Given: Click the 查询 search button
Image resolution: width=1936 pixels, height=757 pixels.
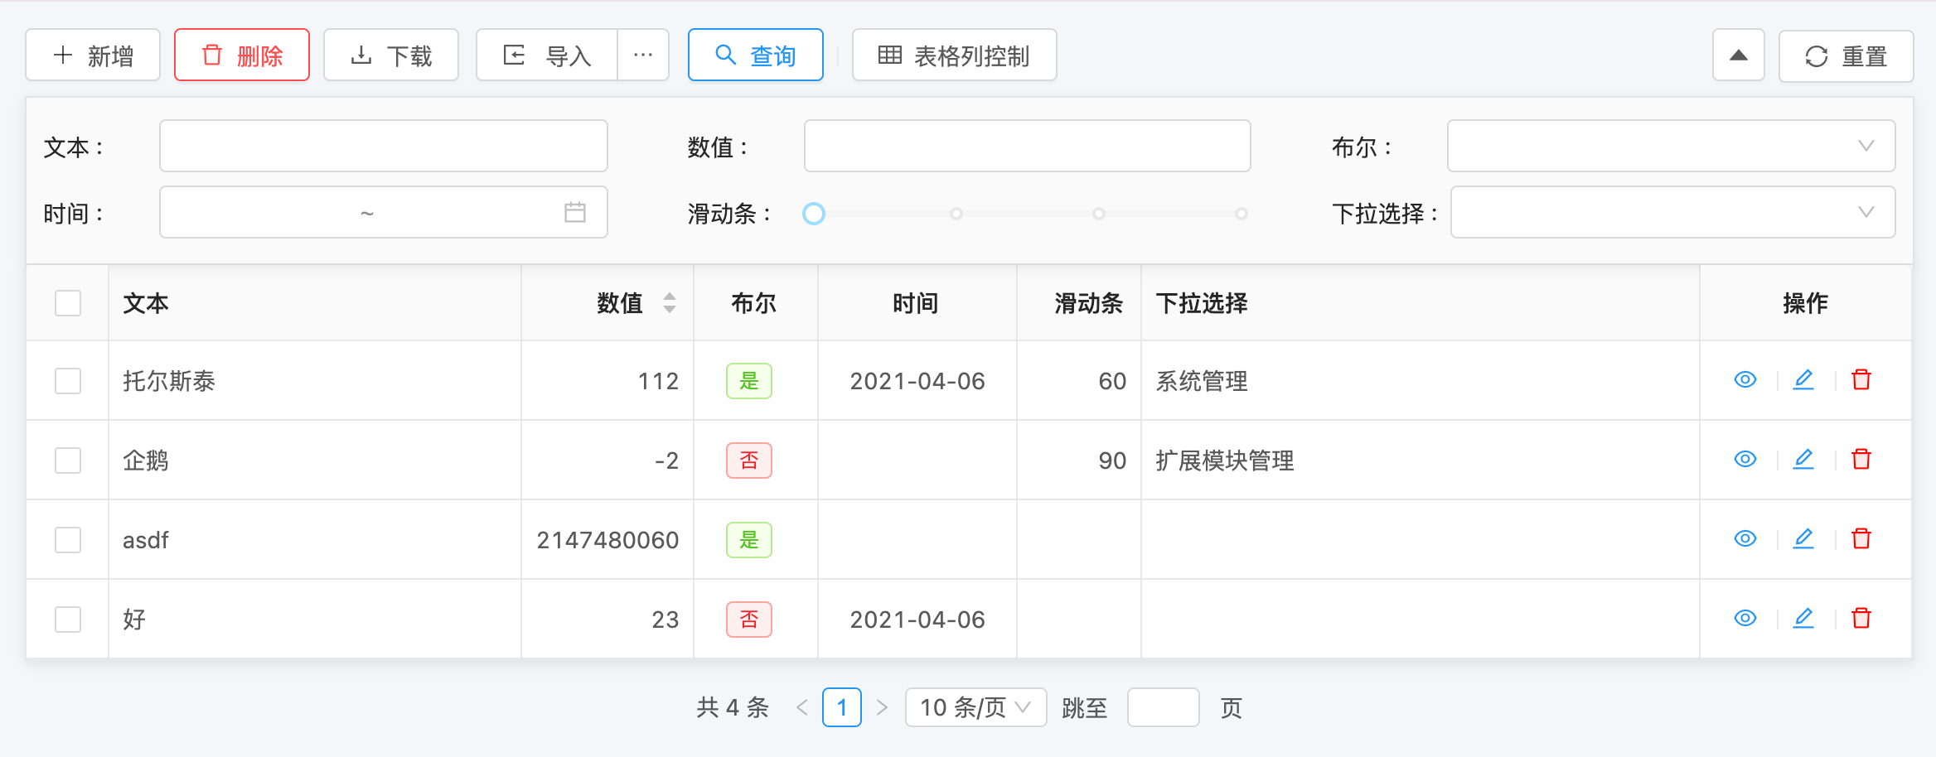Looking at the screenshot, I should pos(755,55).
